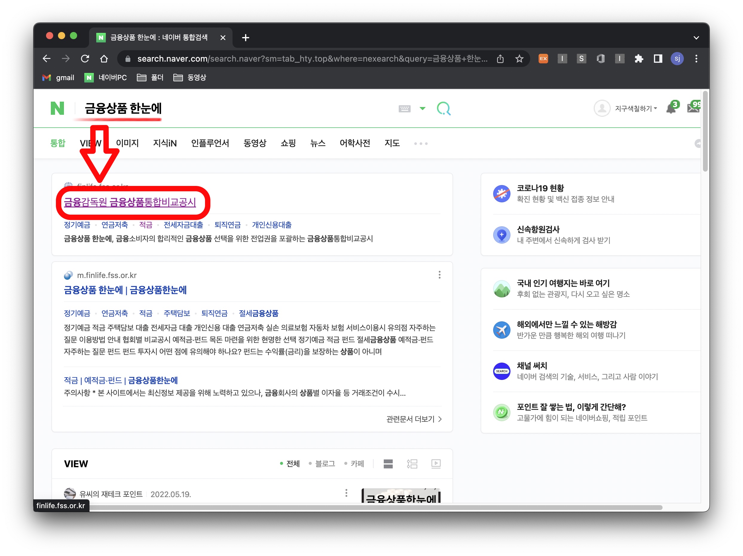The image size is (743, 556).
Task: Bookmark this page with the star icon
Action: 519,59
